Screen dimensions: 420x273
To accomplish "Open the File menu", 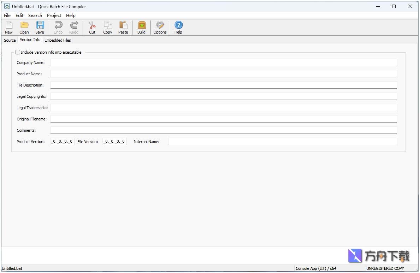I will coord(7,15).
